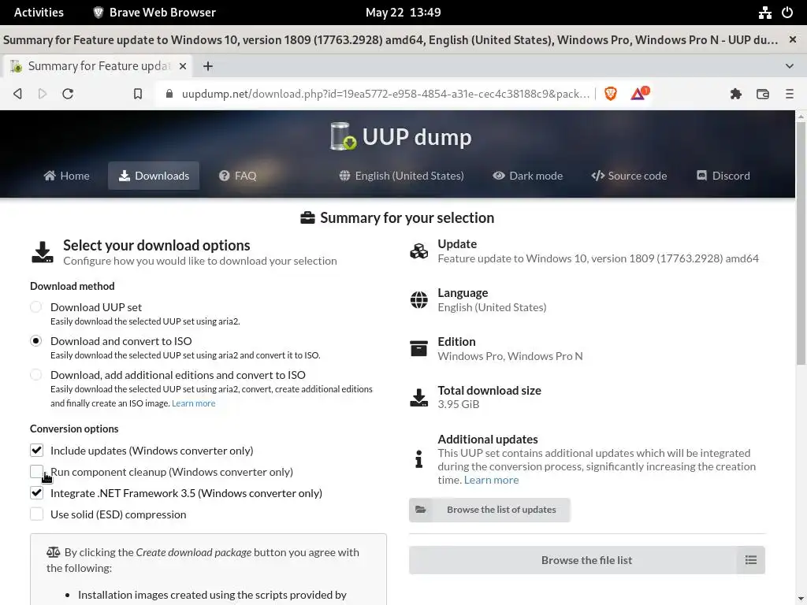This screenshot has height=605, width=807.
Task: Follow the Learn more link under Additional updates
Action: click(x=491, y=480)
